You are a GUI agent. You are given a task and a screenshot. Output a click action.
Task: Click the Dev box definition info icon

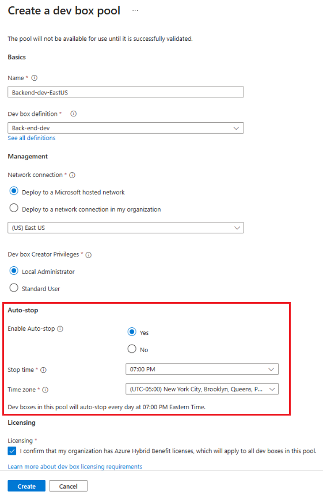(x=73, y=114)
